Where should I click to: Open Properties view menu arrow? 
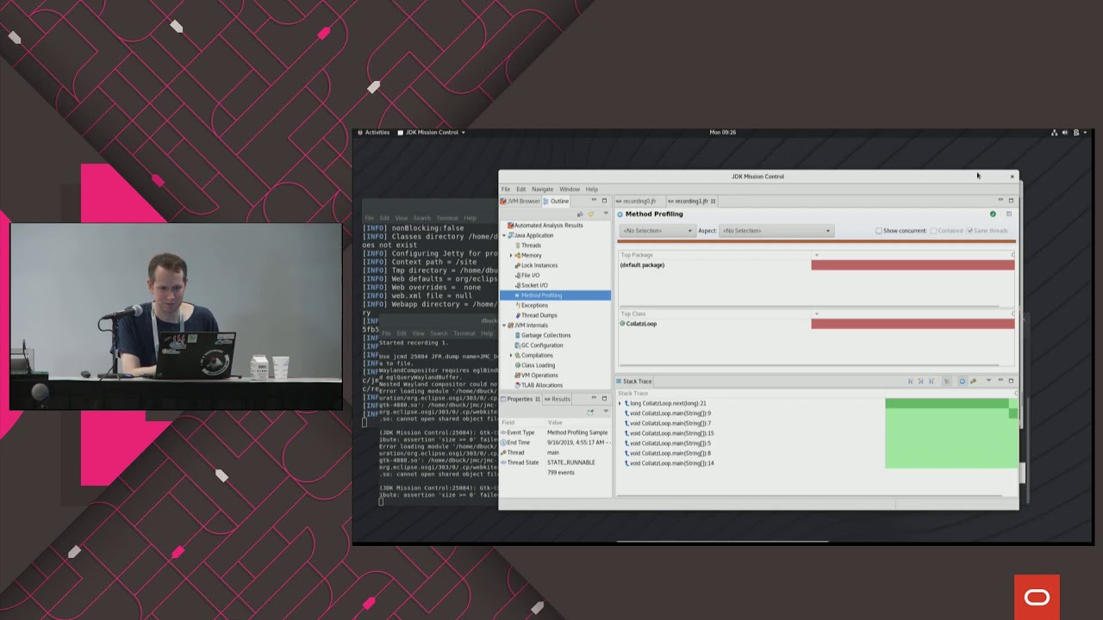(x=606, y=410)
